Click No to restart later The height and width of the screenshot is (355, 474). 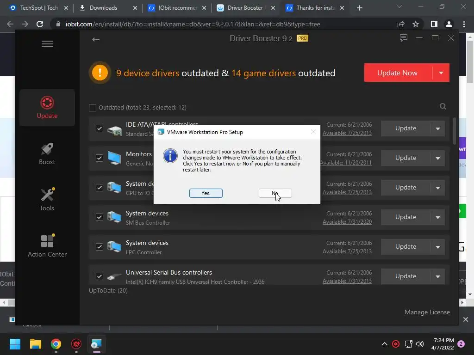click(275, 193)
